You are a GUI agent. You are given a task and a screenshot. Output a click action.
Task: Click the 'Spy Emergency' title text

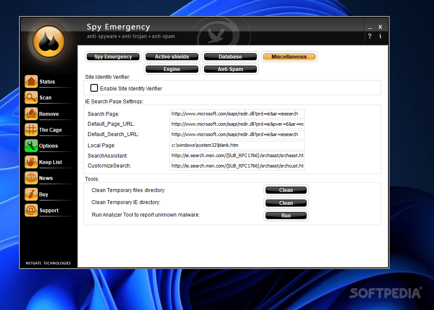[119, 27]
